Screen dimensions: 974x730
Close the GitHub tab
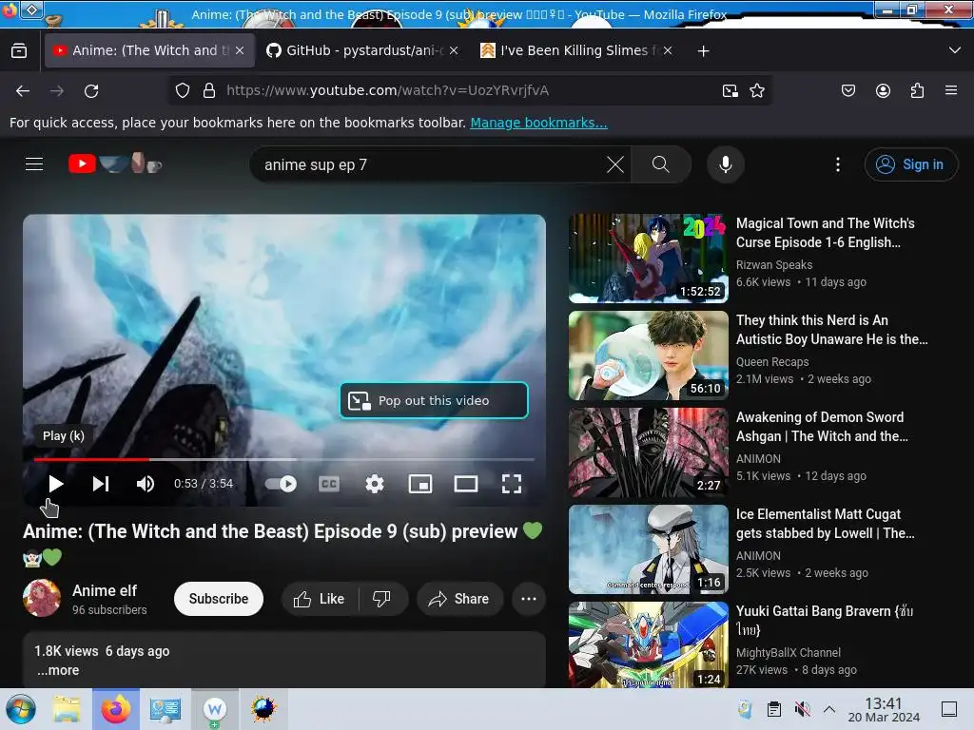coord(454,50)
